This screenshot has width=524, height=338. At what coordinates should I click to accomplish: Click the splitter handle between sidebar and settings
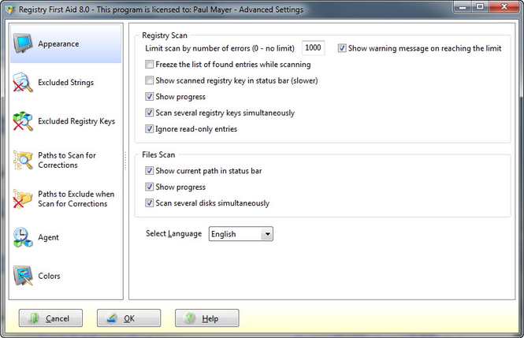point(125,161)
